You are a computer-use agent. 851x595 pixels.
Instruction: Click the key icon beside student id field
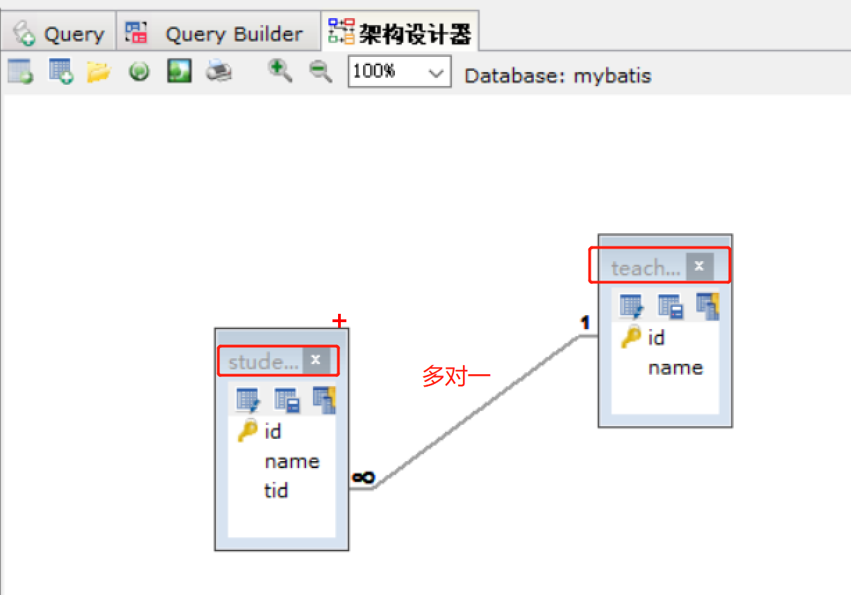click(x=246, y=430)
